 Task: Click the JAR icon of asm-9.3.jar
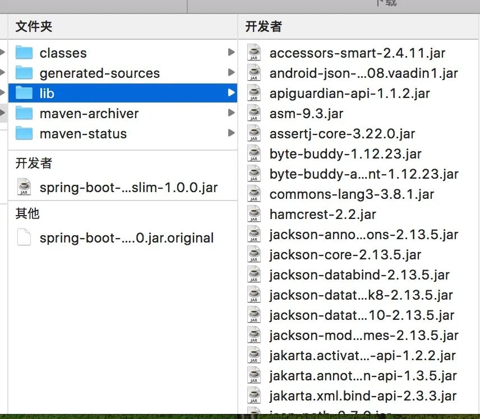254,113
